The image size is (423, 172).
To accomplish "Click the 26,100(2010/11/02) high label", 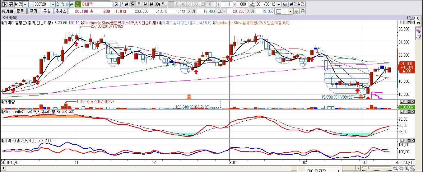I will point(107,26).
